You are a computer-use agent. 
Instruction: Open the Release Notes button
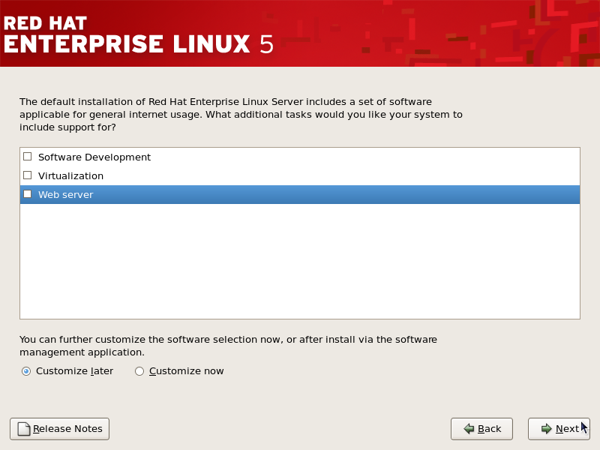[x=60, y=429]
